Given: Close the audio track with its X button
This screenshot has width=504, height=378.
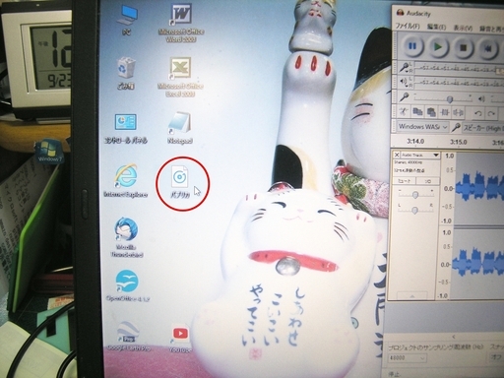Looking at the screenshot, I should coord(397,155).
